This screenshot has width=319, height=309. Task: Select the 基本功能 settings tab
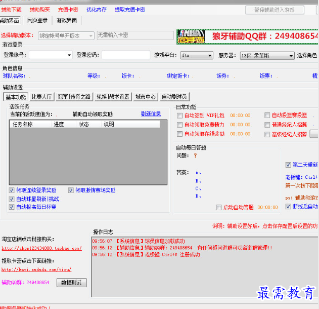click(16, 97)
